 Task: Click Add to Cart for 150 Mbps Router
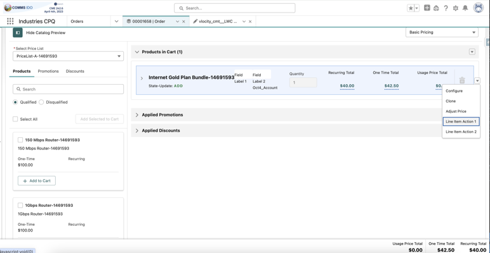click(x=37, y=181)
